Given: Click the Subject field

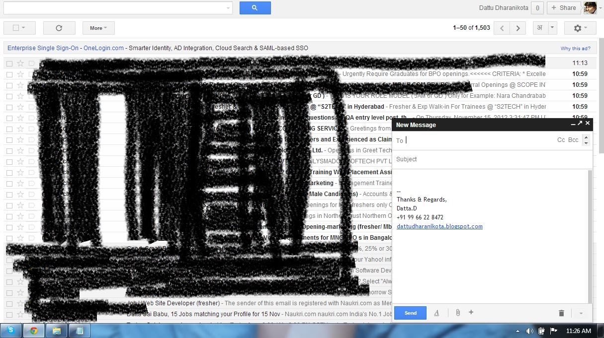Looking at the screenshot, I should 492,159.
